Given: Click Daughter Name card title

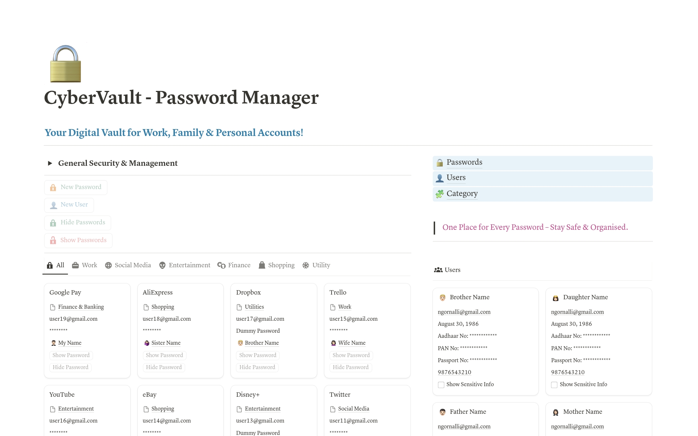Looking at the screenshot, I should tap(585, 297).
